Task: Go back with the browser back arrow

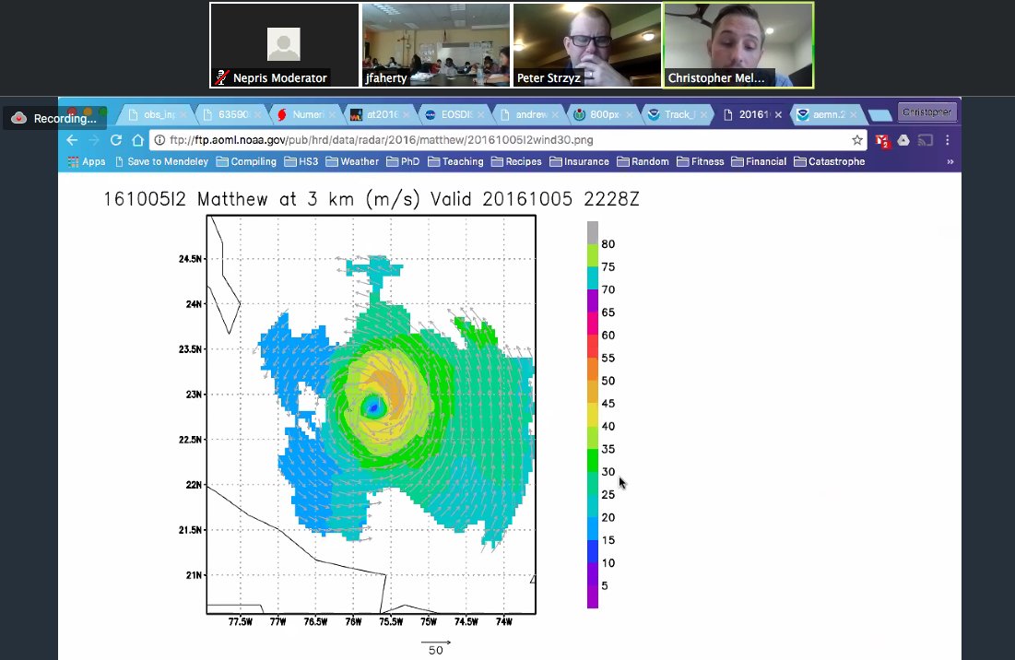Action: [72, 140]
